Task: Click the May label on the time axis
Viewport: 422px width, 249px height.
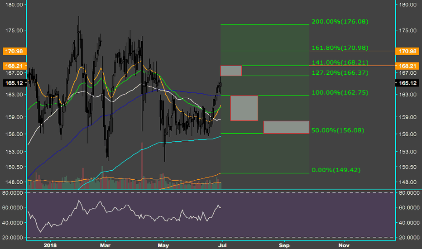Action: pyautogui.click(x=163, y=245)
